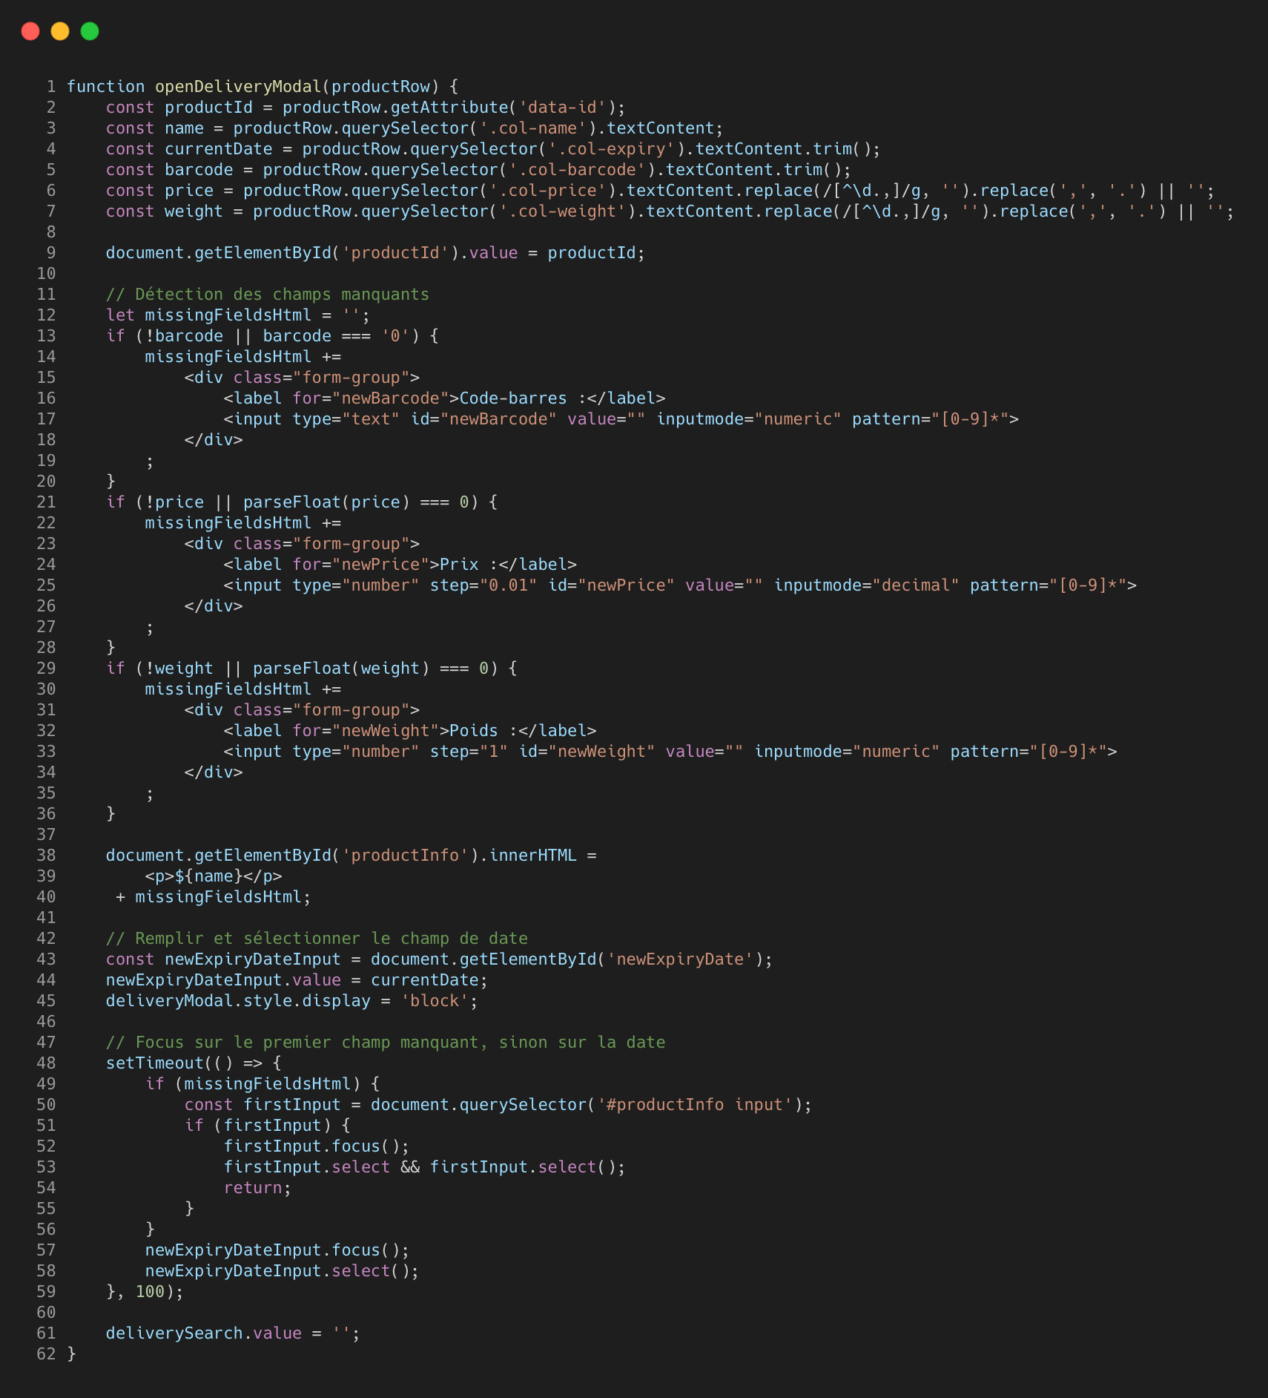Click the red close traffic light button
Image resolution: width=1268 pixels, height=1398 pixels.
pos(30,31)
